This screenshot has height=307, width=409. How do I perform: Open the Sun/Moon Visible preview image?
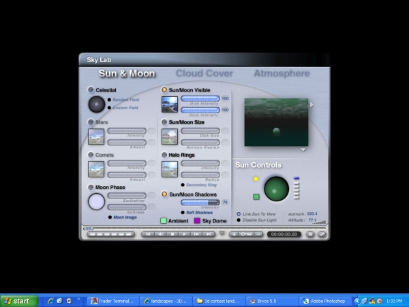170,104
